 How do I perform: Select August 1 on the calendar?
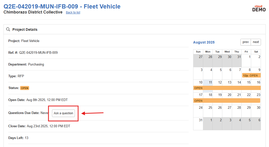tap(246, 60)
